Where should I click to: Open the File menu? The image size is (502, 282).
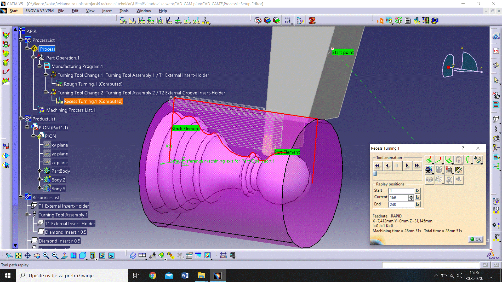[x=61, y=11]
